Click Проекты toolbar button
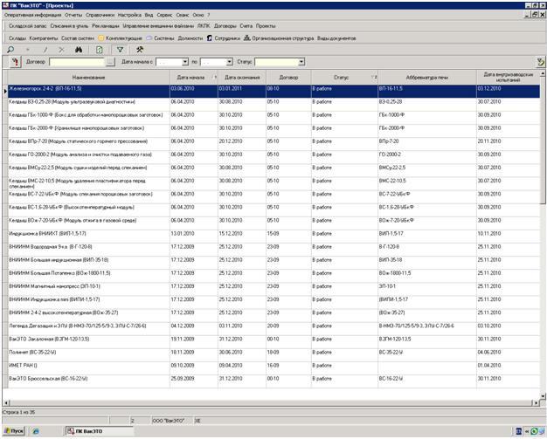The width and height of the screenshot is (547, 439). click(x=266, y=26)
